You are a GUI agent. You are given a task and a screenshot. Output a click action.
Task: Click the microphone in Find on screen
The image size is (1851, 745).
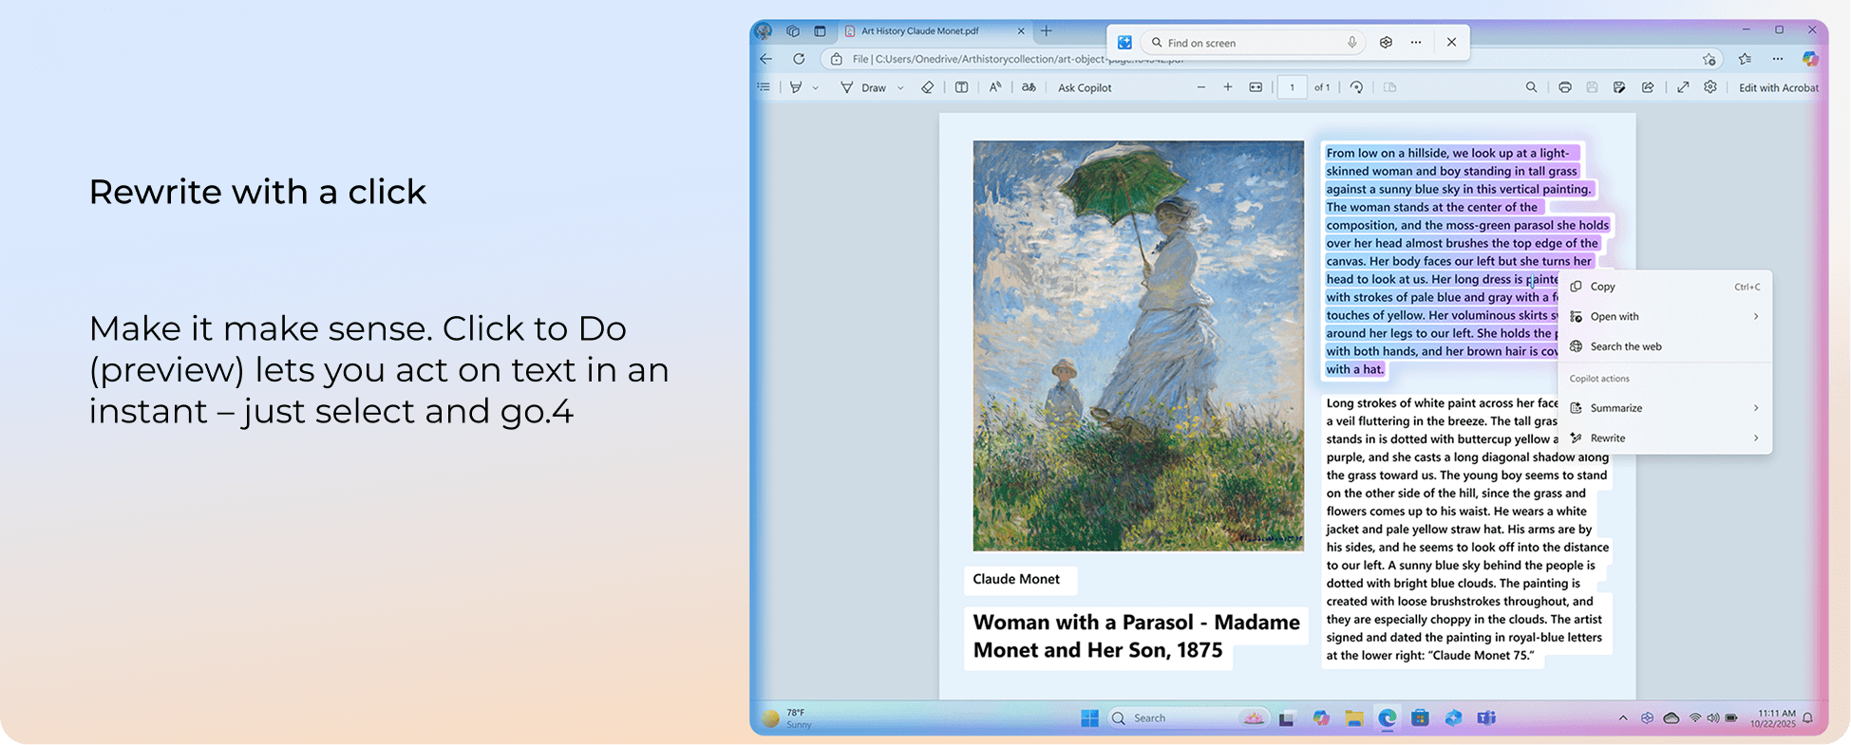point(1351,43)
